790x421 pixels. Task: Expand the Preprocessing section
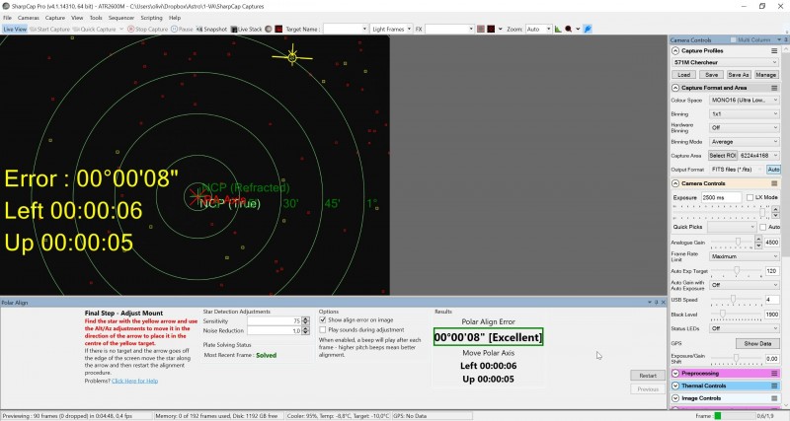point(675,374)
